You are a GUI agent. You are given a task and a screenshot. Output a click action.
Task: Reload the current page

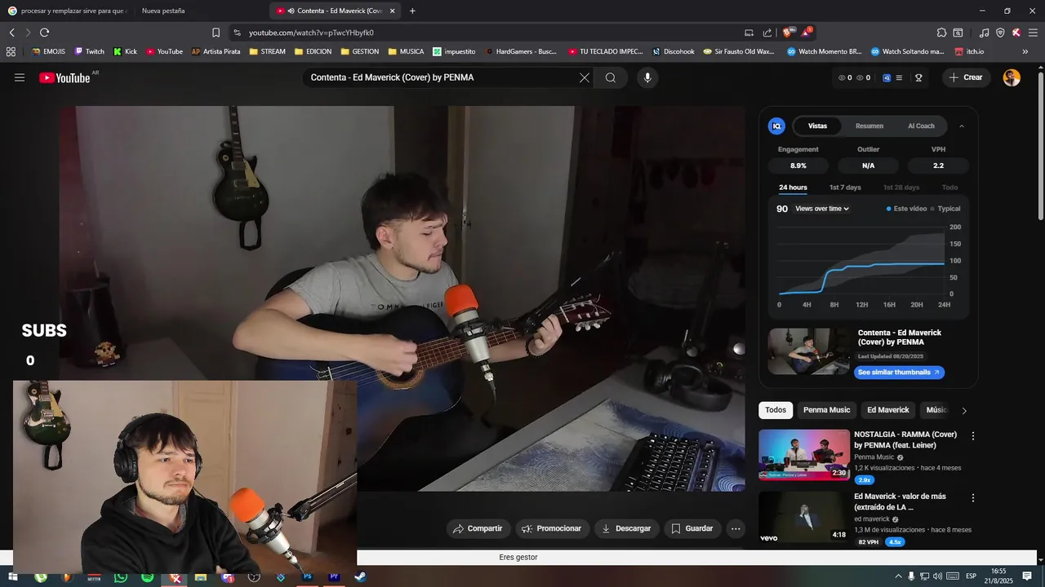click(44, 33)
